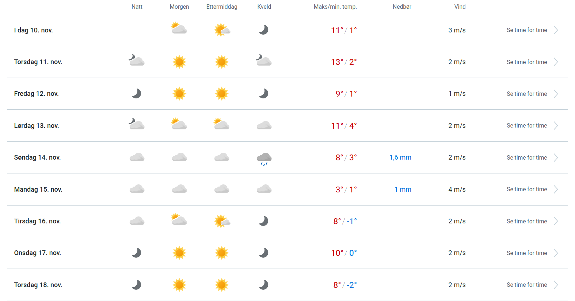Click Torsdag 18. nov. afternoon sun icon
575x301 pixels.
point(222,285)
